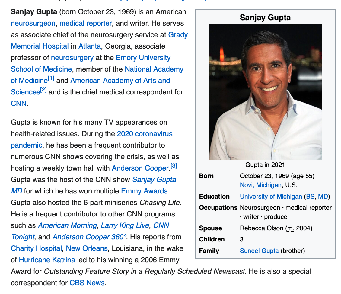The height and width of the screenshot is (294, 341).
Task: Follow the Grady Memorial Hospital link
Action: pos(178,35)
